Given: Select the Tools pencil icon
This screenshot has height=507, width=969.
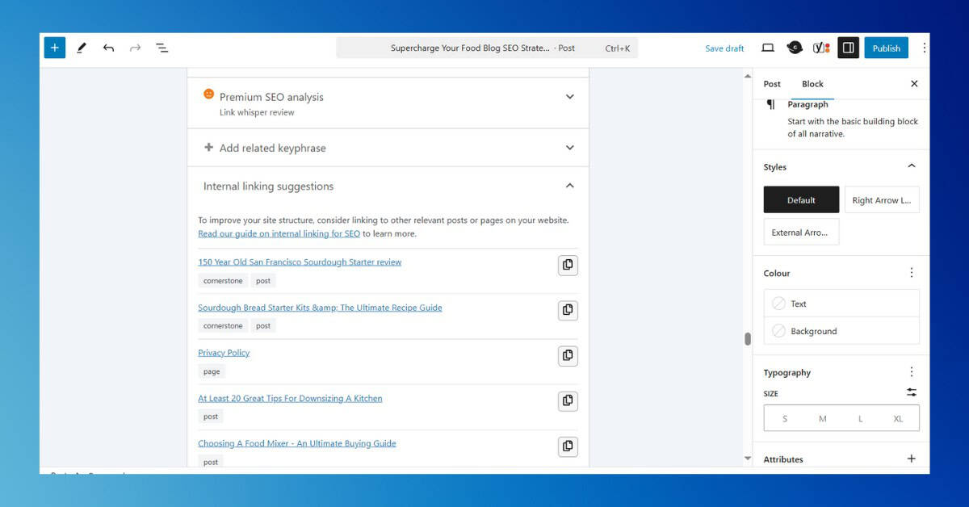Looking at the screenshot, I should tap(82, 48).
